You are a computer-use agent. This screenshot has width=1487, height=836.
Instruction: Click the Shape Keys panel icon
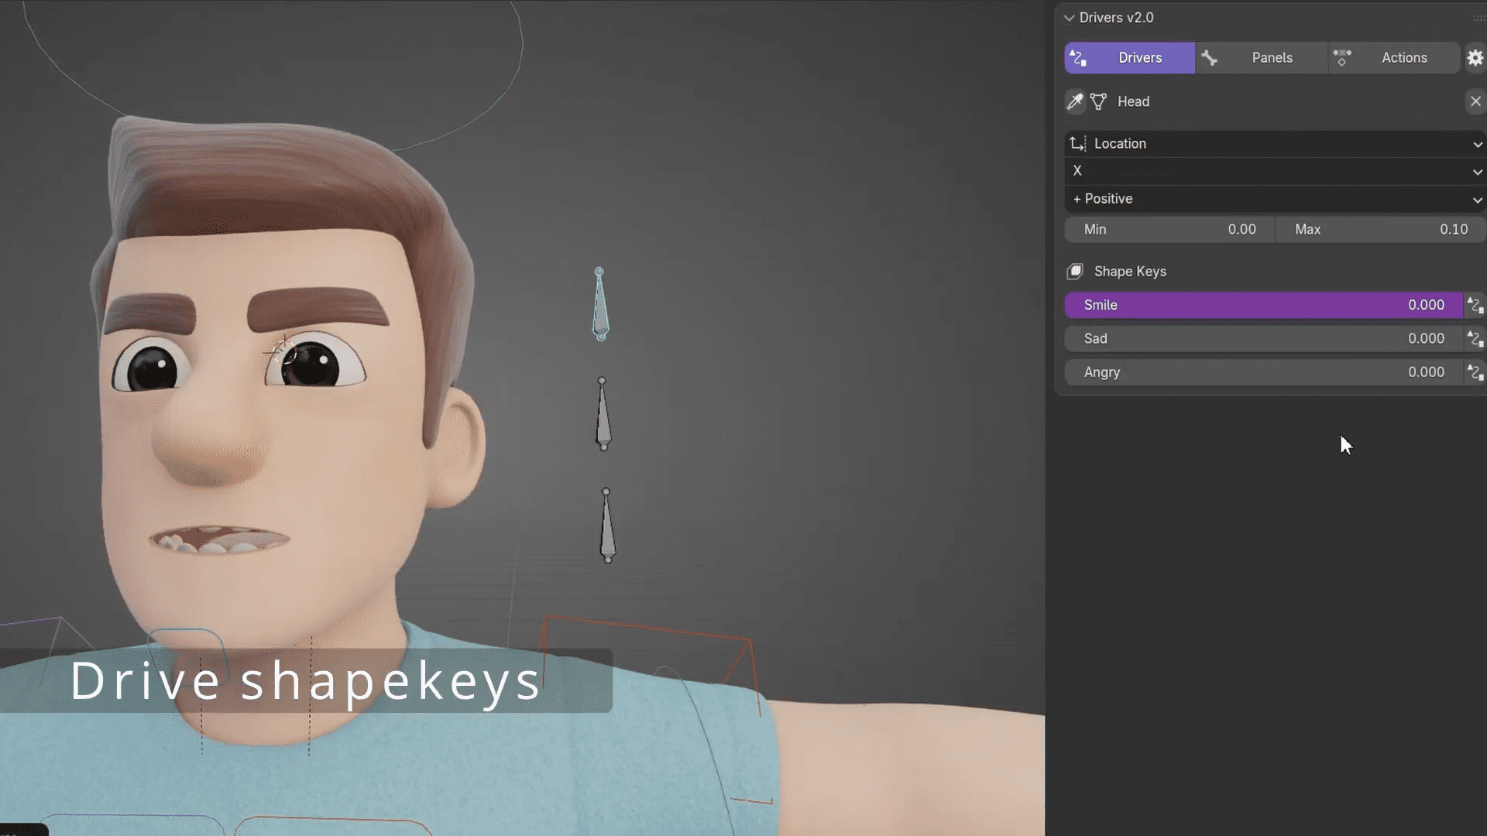click(x=1076, y=271)
